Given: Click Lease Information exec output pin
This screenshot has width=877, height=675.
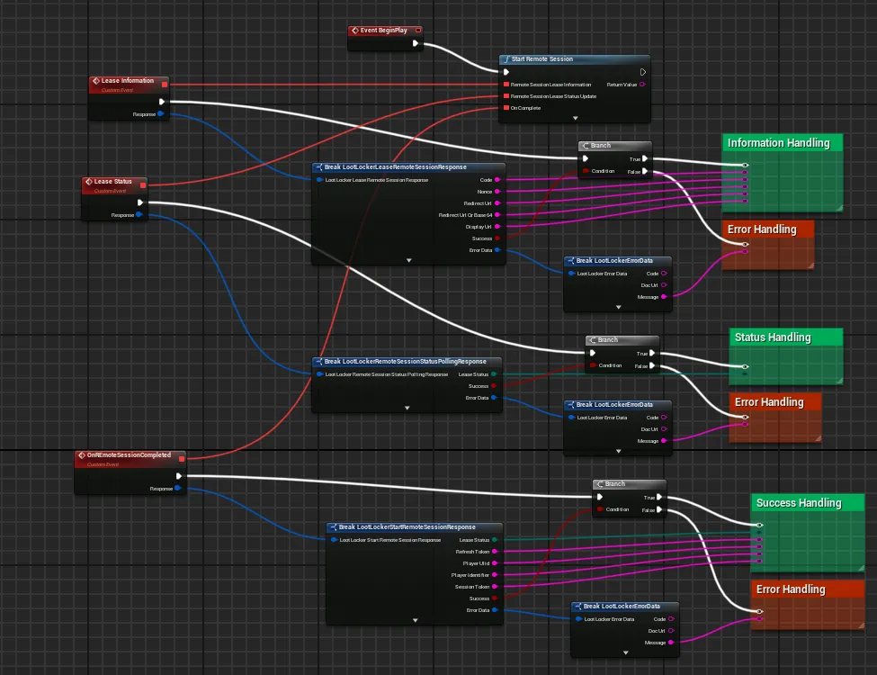Looking at the screenshot, I should [162, 102].
